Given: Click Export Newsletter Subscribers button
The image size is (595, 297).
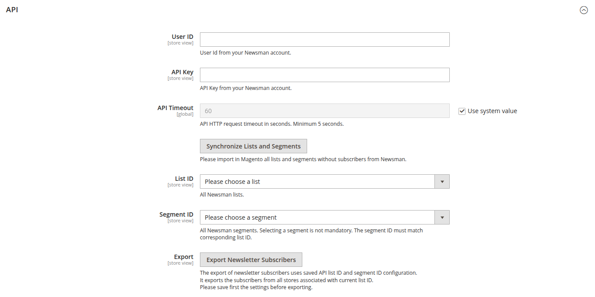Looking at the screenshot, I should 251,260.
